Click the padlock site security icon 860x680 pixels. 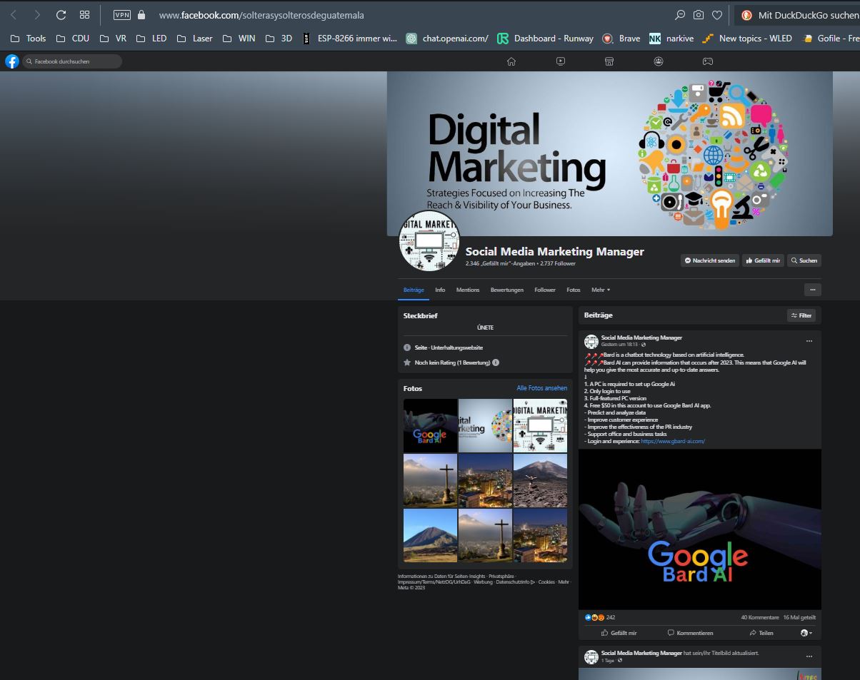click(x=141, y=15)
